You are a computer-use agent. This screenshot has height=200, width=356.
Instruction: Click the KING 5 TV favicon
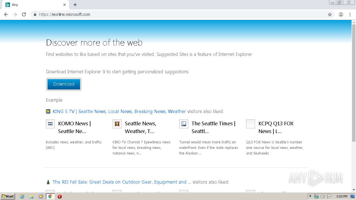tap(48, 111)
